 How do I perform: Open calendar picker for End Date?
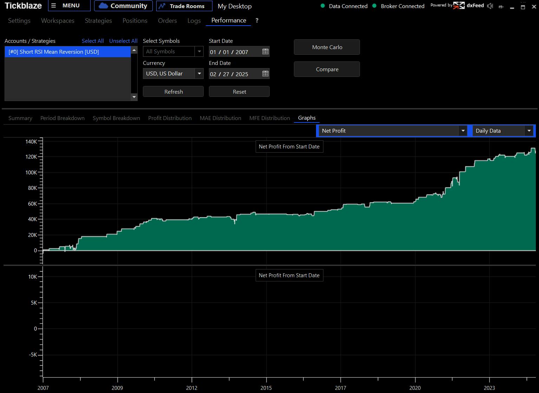point(265,74)
